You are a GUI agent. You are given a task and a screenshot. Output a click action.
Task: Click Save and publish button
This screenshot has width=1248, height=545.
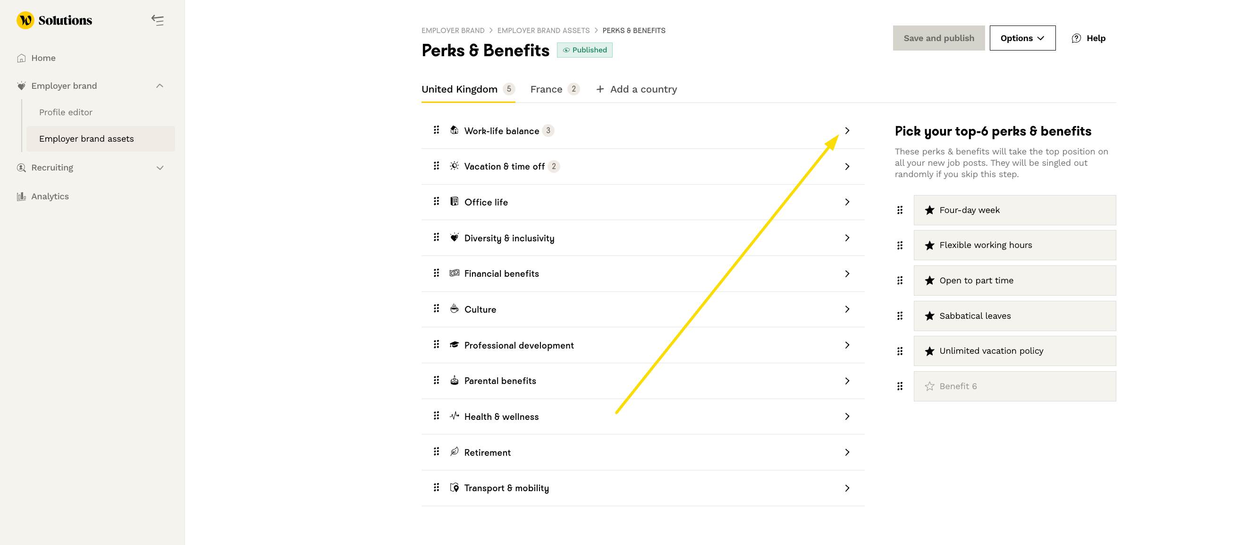click(x=938, y=38)
